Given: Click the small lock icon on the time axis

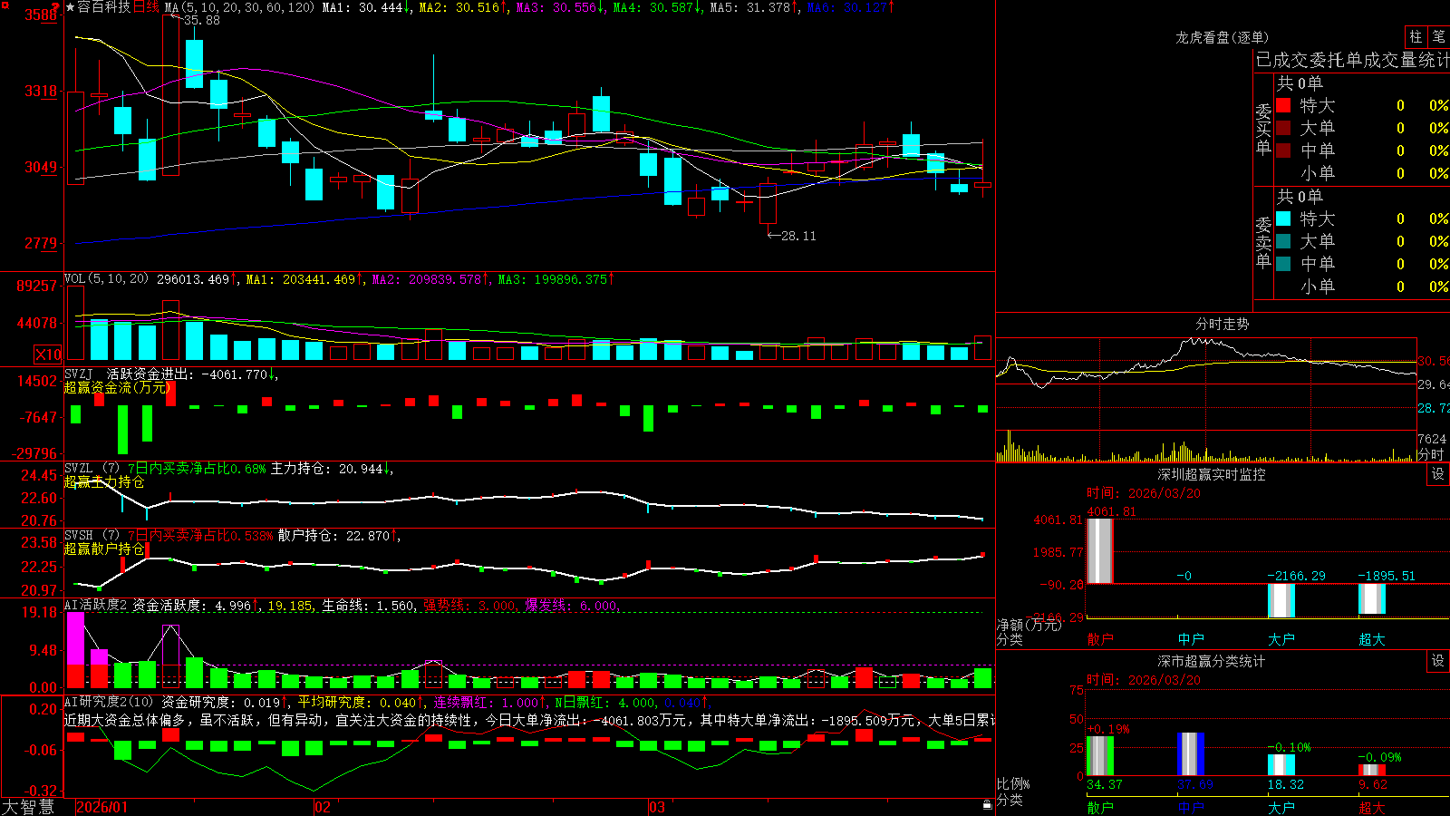Looking at the screenshot, I should click(x=987, y=804).
